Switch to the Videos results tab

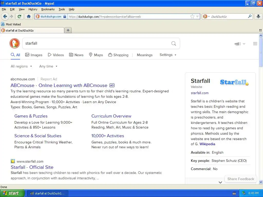click(56, 55)
